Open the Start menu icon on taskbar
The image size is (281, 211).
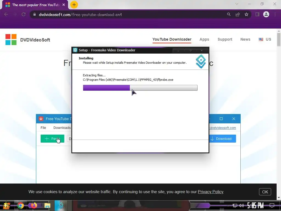[7, 206]
